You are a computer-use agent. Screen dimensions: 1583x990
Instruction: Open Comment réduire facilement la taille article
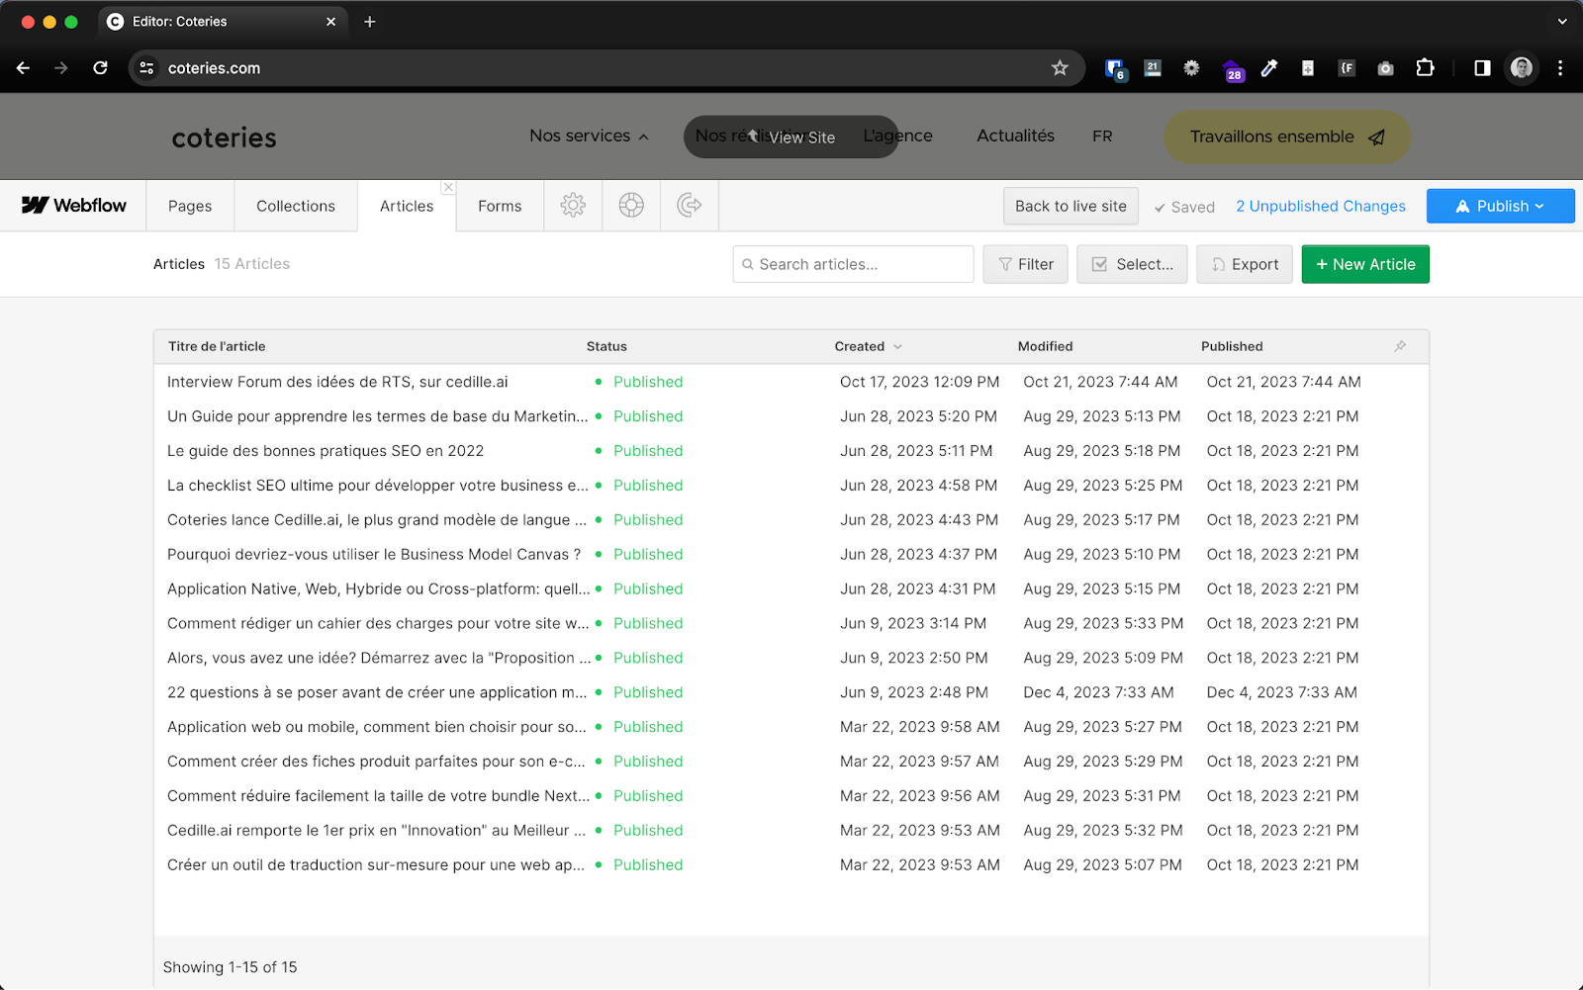[378, 796]
